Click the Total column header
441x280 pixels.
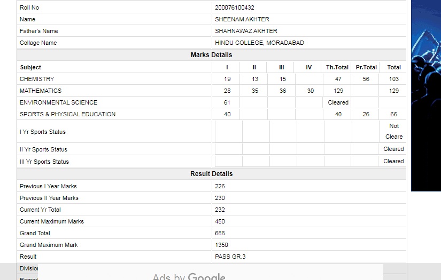coord(394,67)
